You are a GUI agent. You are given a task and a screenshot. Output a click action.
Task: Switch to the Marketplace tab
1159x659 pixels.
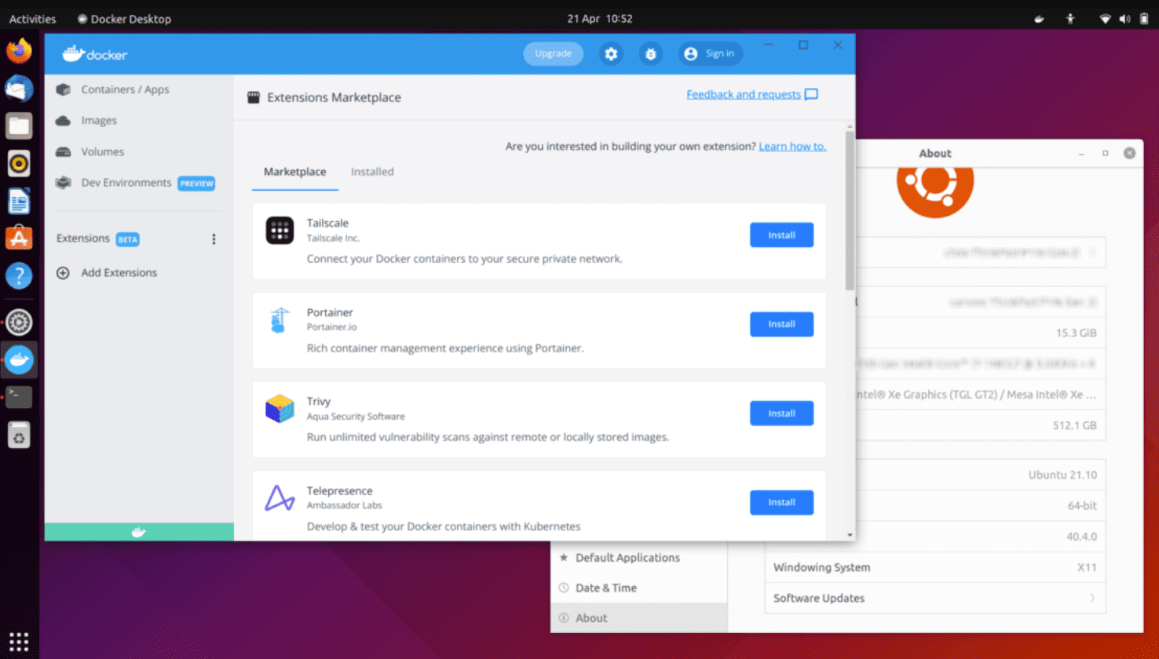pyautogui.click(x=294, y=172)
